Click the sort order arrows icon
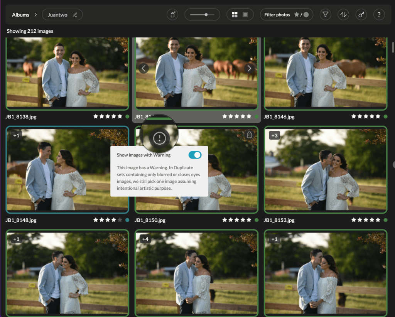The height and width of the screenshot is (317, 395). [343, 15]
